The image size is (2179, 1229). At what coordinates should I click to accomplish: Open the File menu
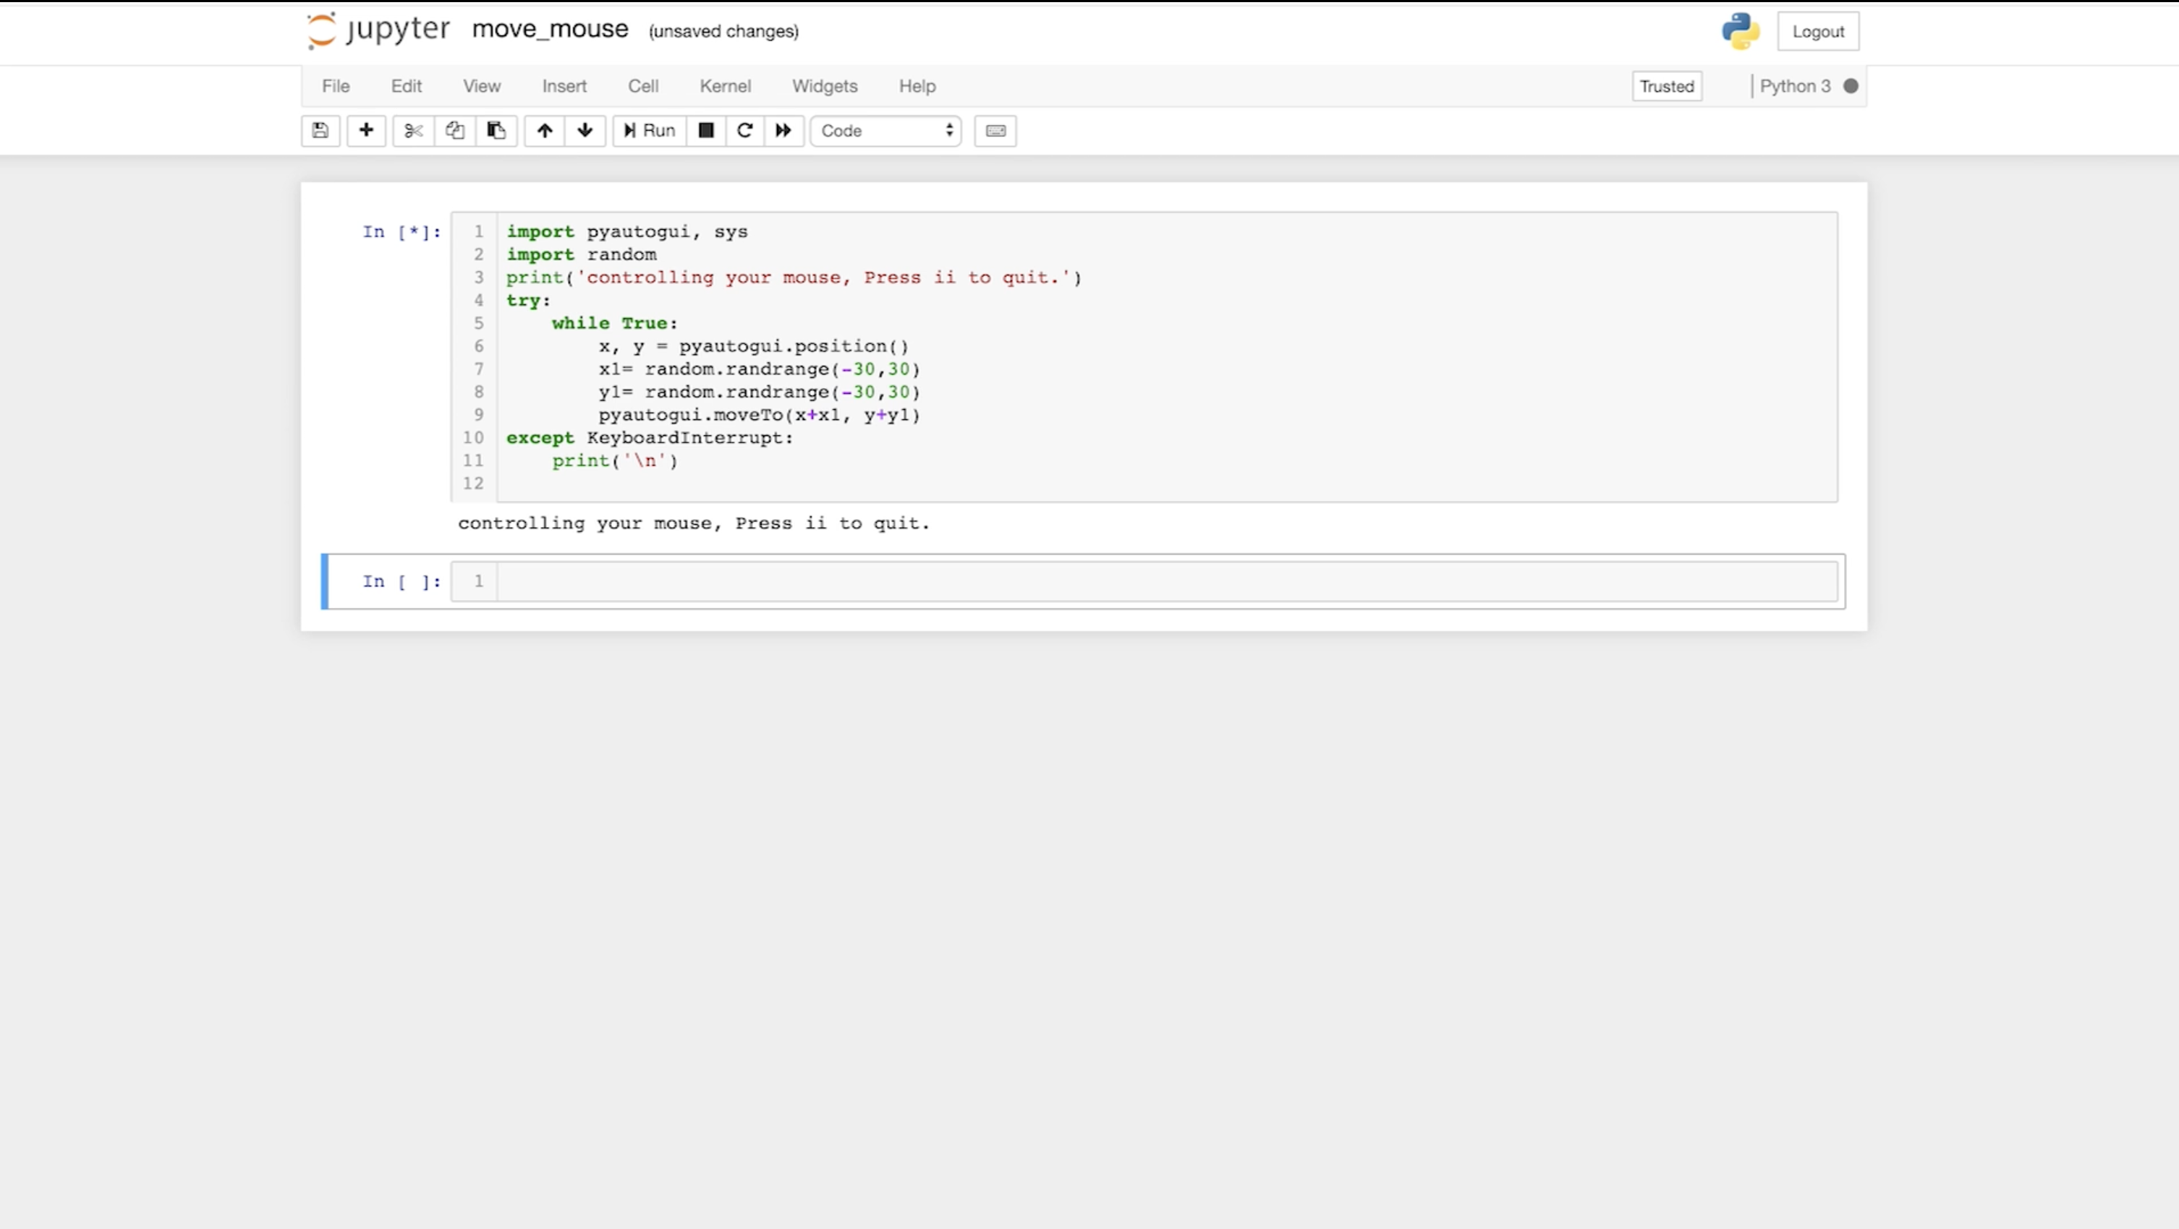point(336,86)
